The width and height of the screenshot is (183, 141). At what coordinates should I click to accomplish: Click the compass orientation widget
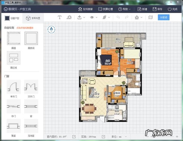click(x=51, y=29)
